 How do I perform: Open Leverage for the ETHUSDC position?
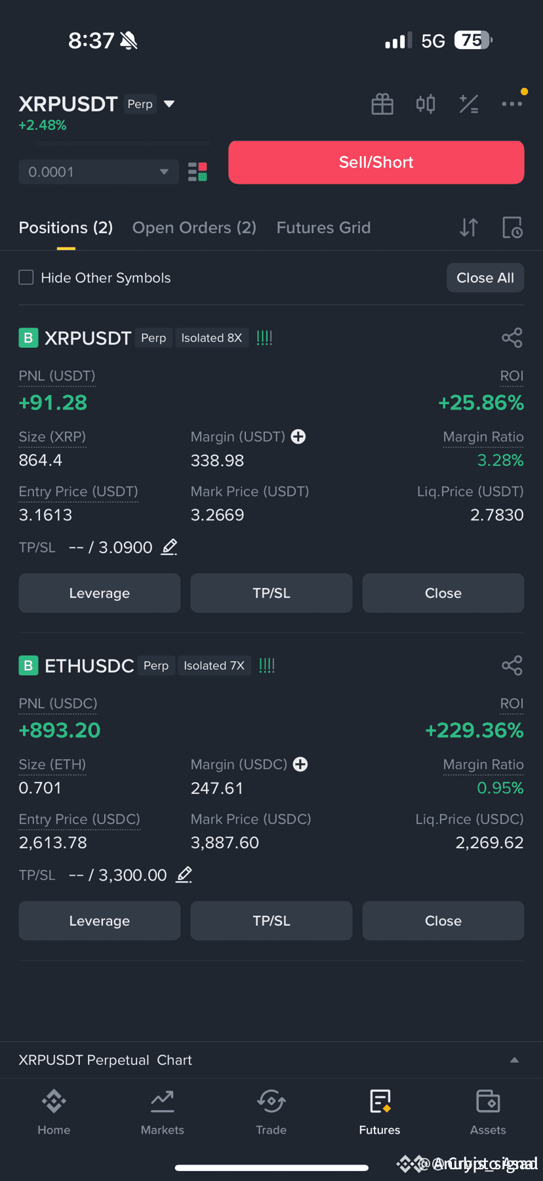click(100, 921)
